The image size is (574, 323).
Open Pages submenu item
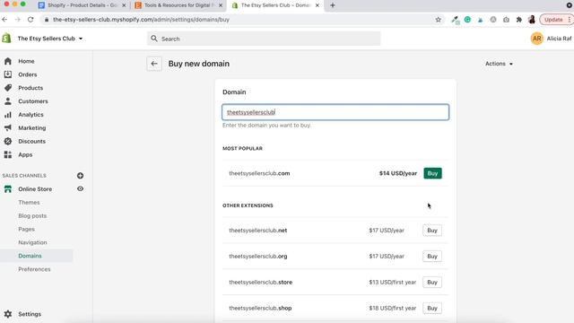point(26,230)
